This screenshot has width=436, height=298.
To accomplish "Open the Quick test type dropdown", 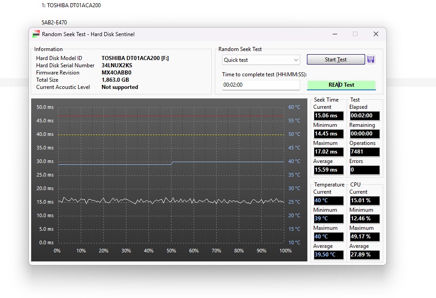I will [261, 60].
